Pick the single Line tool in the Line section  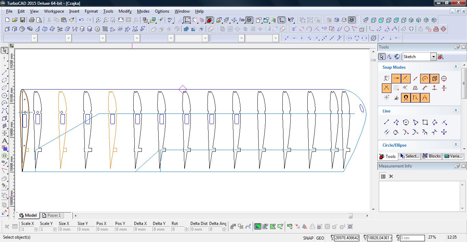click(x=386, y=122)
